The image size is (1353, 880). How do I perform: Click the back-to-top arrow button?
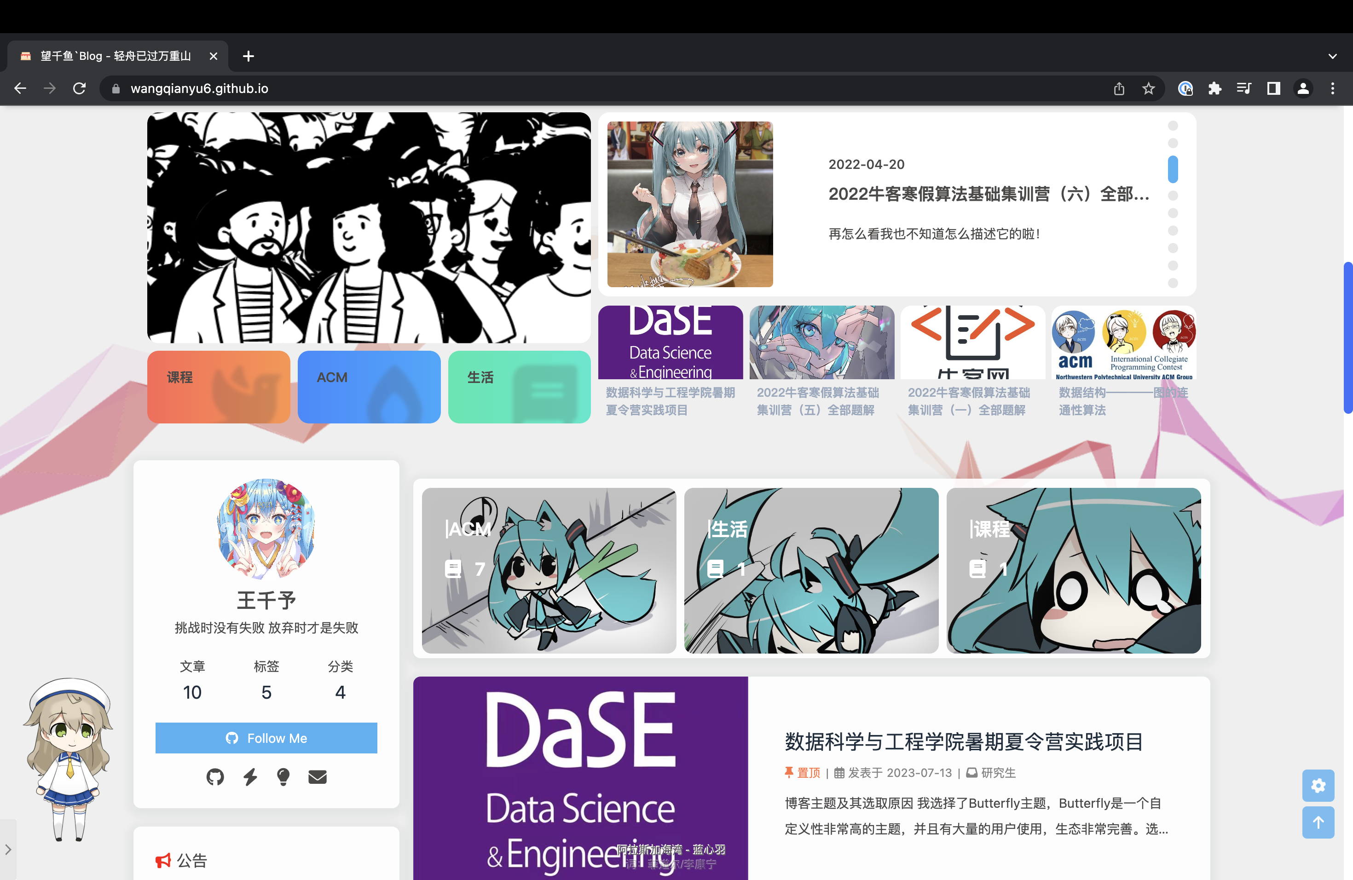coord(1318,822)
